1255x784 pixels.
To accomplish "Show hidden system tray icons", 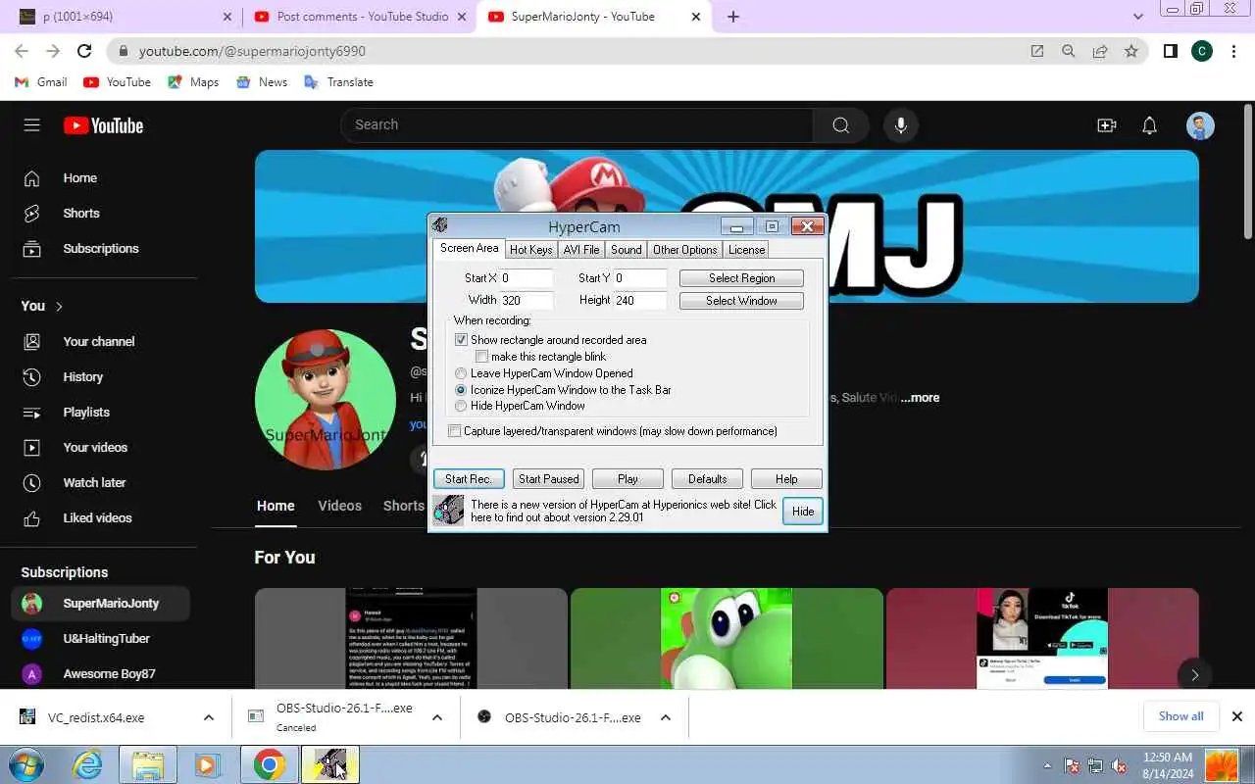I will (1047, 765).
